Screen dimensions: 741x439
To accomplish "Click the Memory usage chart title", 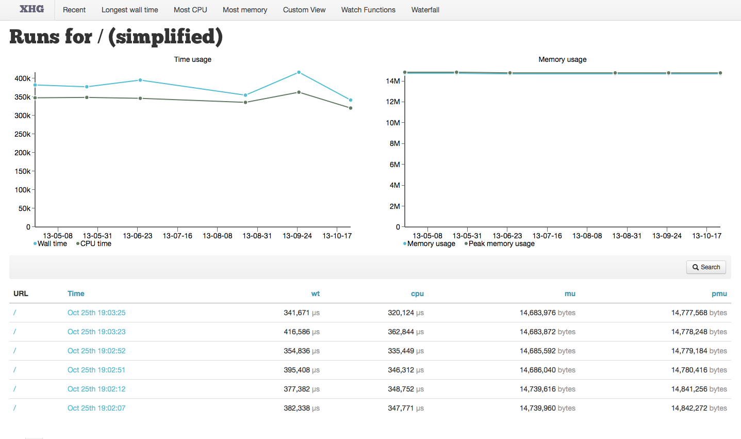I will tap(563, 59).
